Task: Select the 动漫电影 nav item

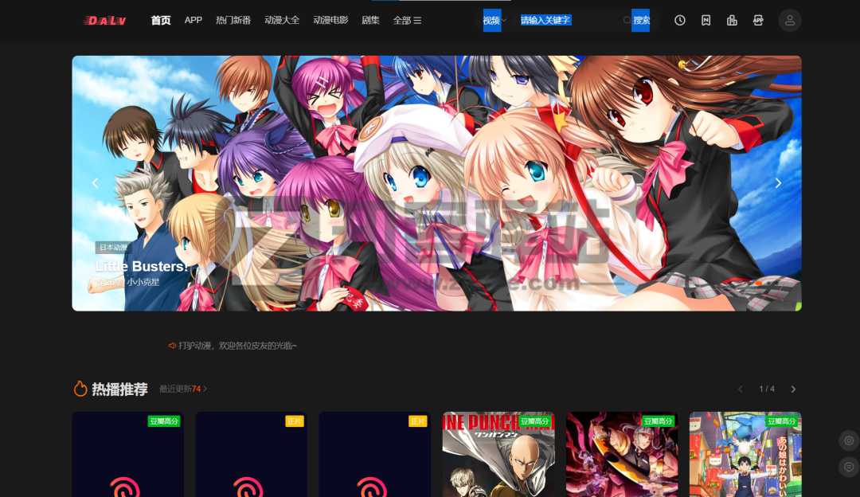Action: [x=330, y=20]
